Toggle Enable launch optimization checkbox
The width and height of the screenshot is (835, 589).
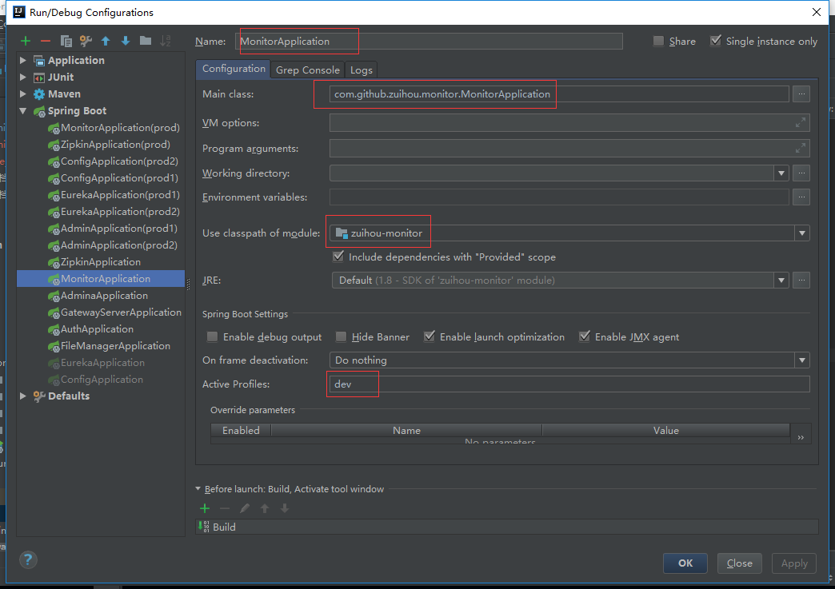[x=429, y=336]
